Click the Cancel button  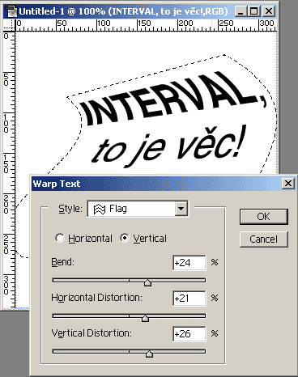click(x=264, y=239)
